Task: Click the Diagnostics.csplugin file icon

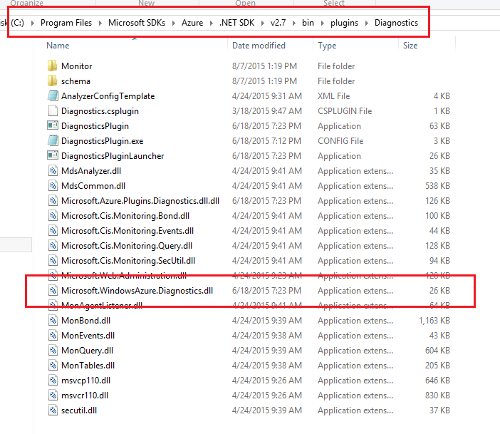Action: (x=53, y=110)
